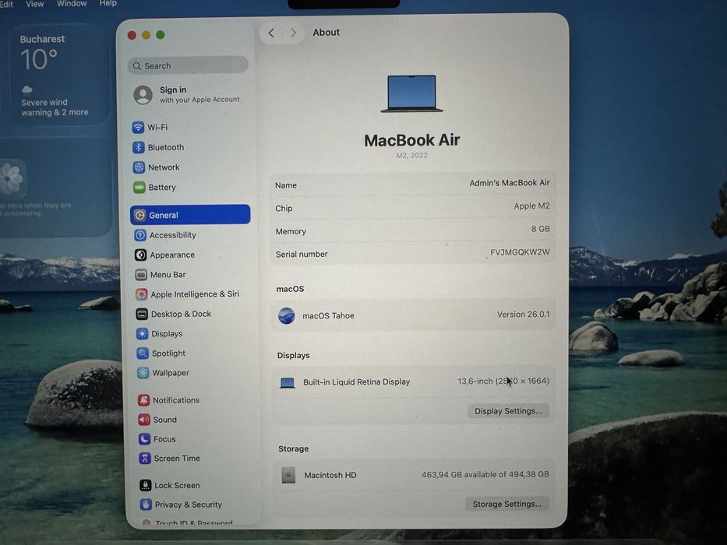This screenshot has height=545, width=727.
Task: Click the 463,94 GB available text
Action: [x=485, y=475]
